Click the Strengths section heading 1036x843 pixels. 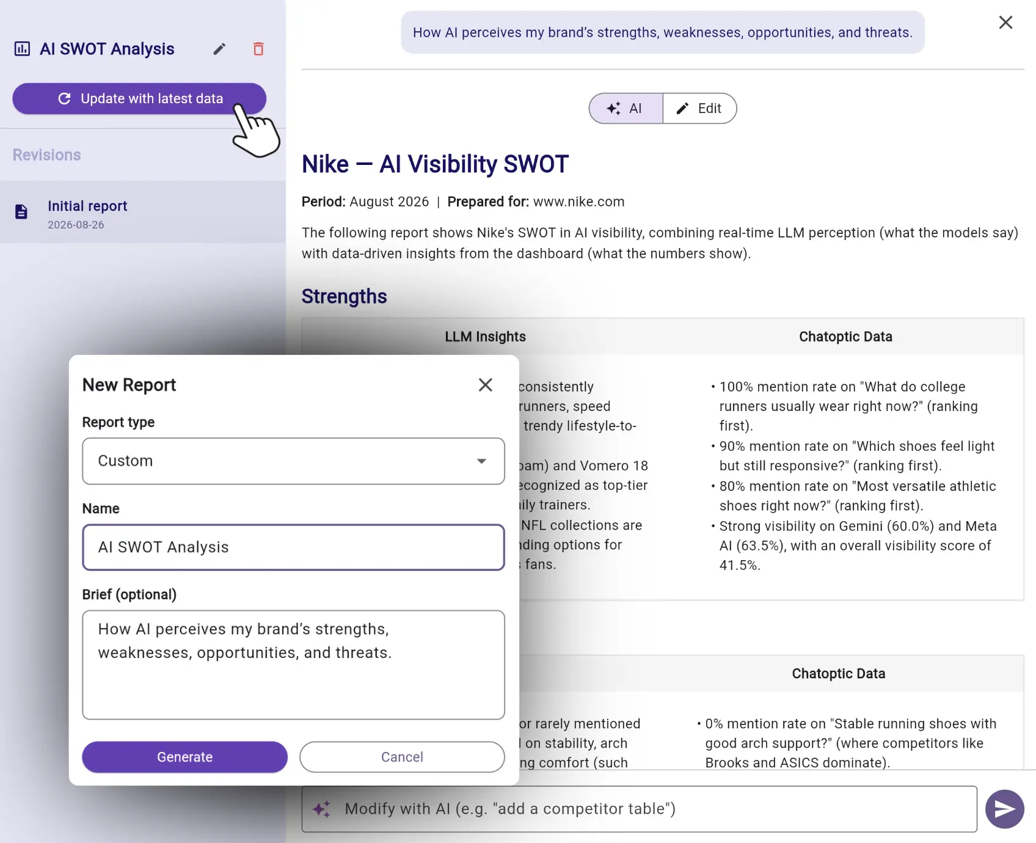(x=345, y=296)
